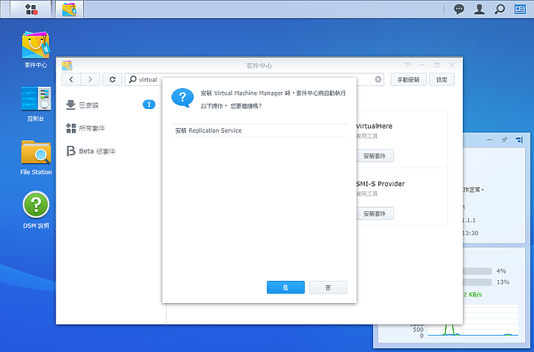Click the Package Center title bar icon
The image size is (534, 352).
[x=67, y=65]
